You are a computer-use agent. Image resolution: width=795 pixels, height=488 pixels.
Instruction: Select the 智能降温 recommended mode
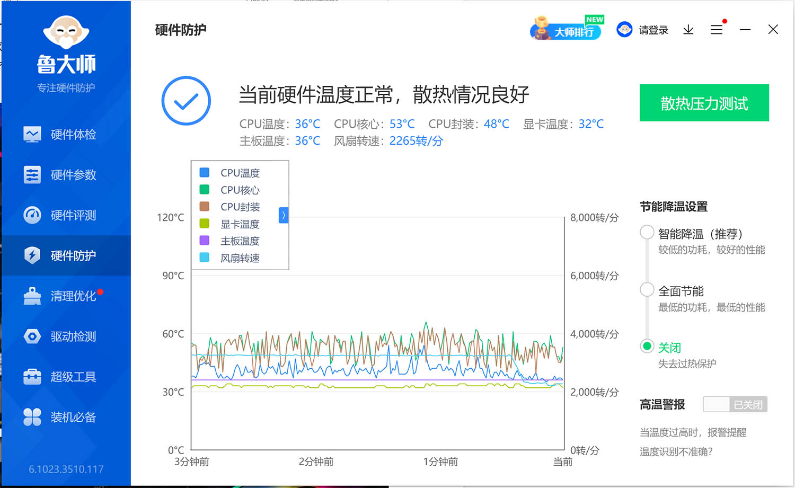[x=647, y=232]
